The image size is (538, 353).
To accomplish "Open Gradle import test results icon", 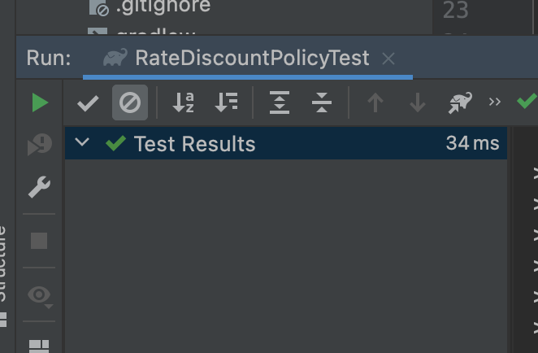I will (x=460, y=102).
